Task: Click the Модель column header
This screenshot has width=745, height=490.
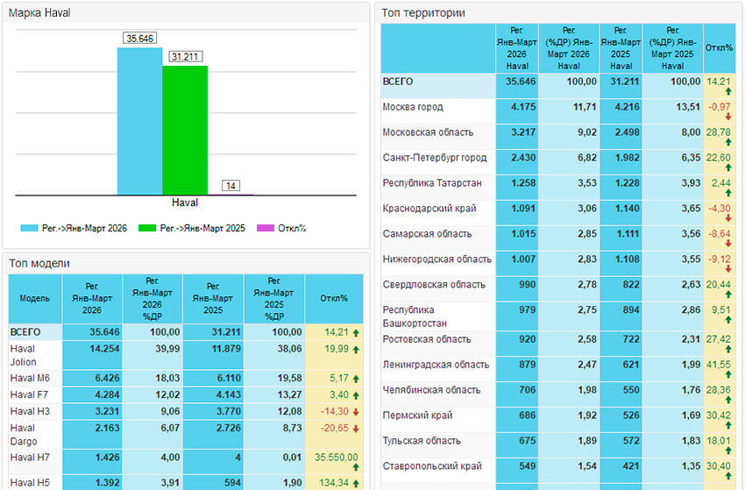Action: tap(35, 298)
